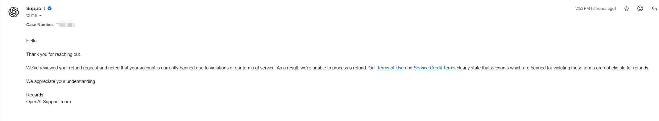Reply using the arrow icon
The width and height of the screenshot is (659, 121).
point(654,9)
